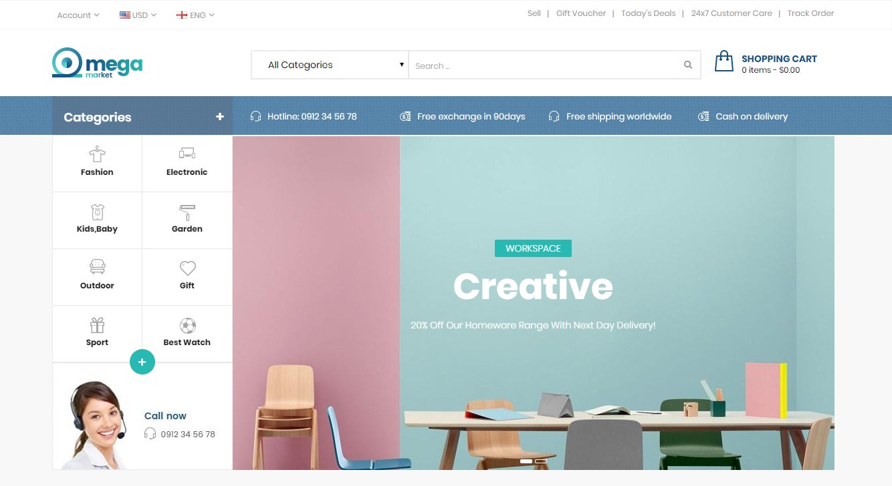Select the Kids,Baby onesie icon
The width and height of the screenshot is (892, 486).
(x=97, y=212)
